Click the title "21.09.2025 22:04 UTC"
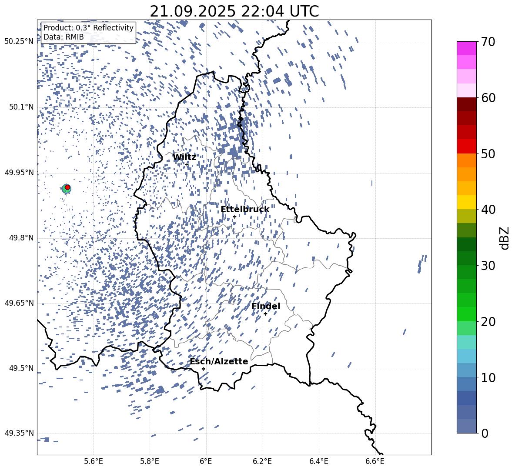 (234, 11)
